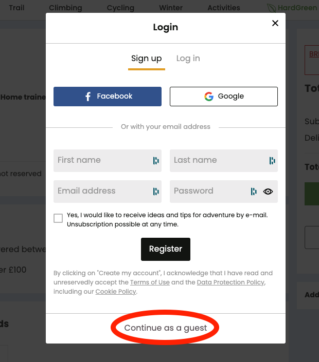Click password manager icon in Last name field
This screenshot has width=319, height=362.
click(x=272, y=160)
